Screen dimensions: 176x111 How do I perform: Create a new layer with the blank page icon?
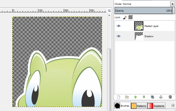click(x=119, y=97)
